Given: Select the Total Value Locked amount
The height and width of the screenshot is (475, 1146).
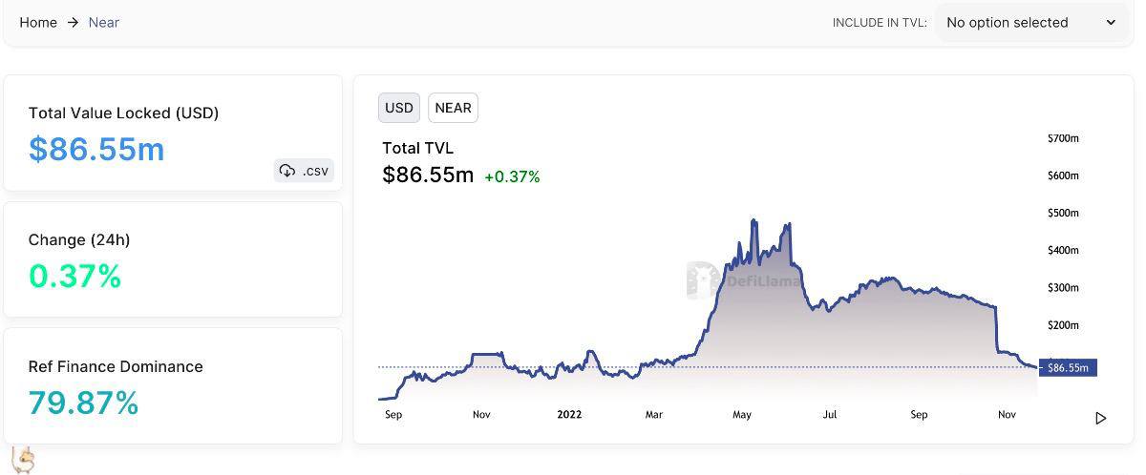Looking at the screenshot, I should 96,149.
